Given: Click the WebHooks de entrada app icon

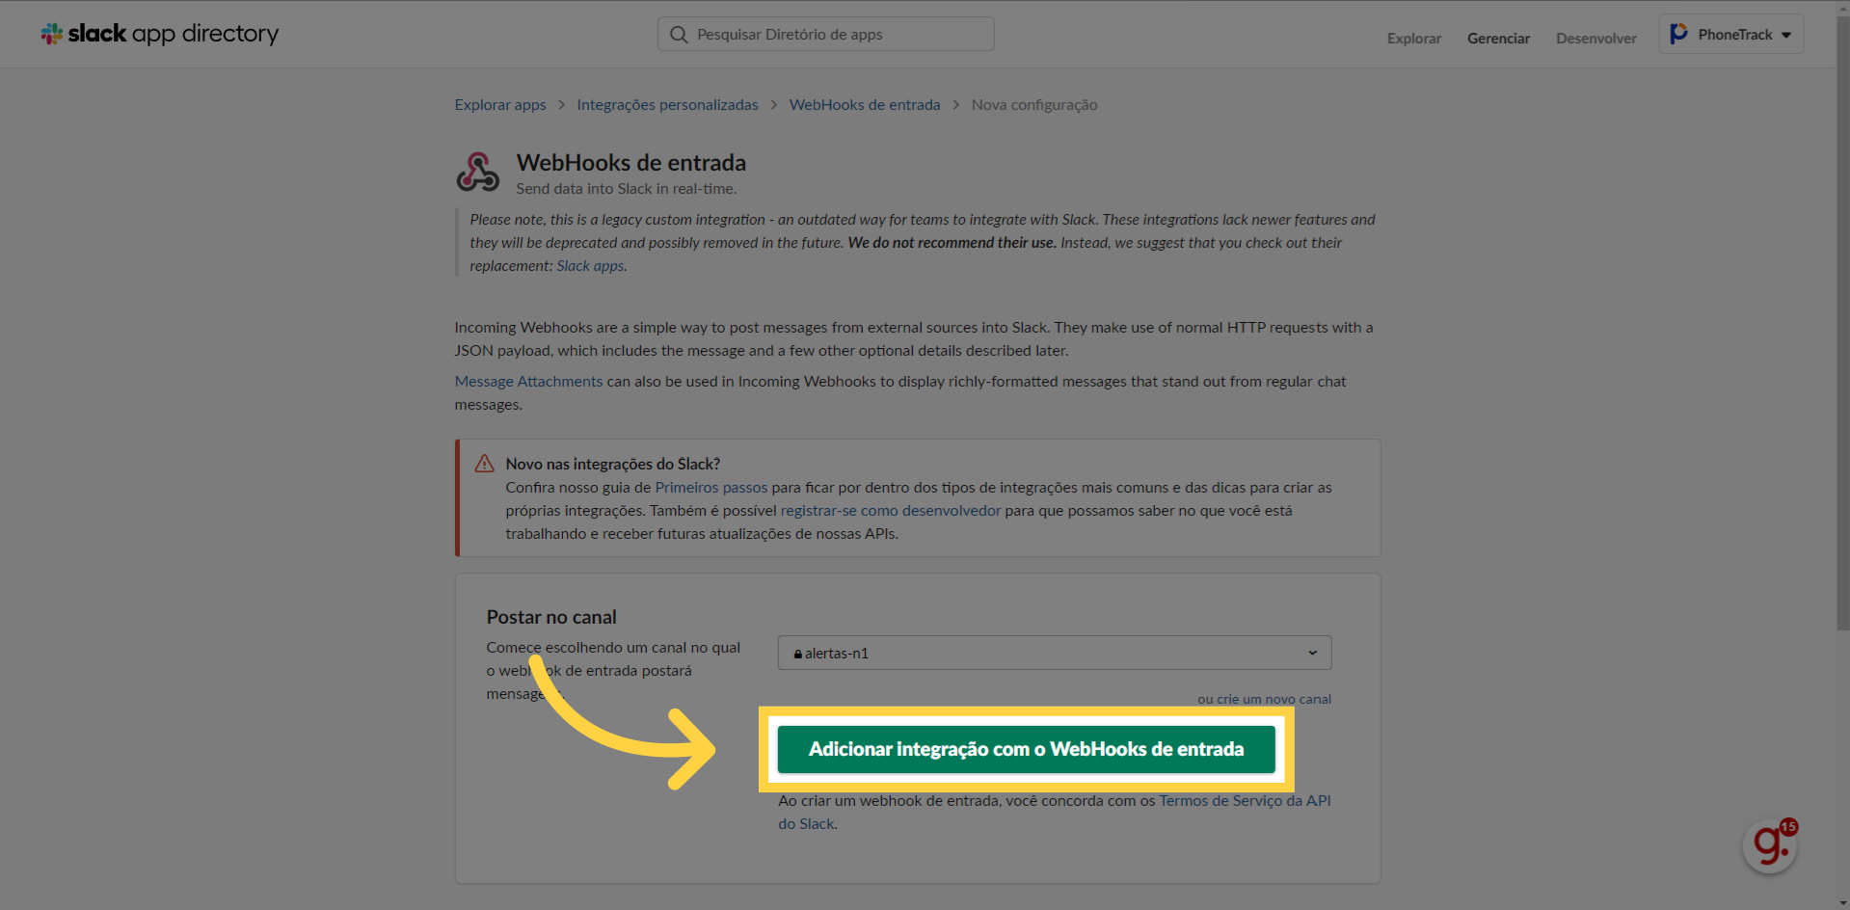Looking at the screenshot, I should 477,173.
